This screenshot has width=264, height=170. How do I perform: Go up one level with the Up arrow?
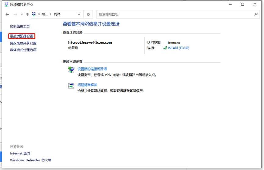[27, 14]
